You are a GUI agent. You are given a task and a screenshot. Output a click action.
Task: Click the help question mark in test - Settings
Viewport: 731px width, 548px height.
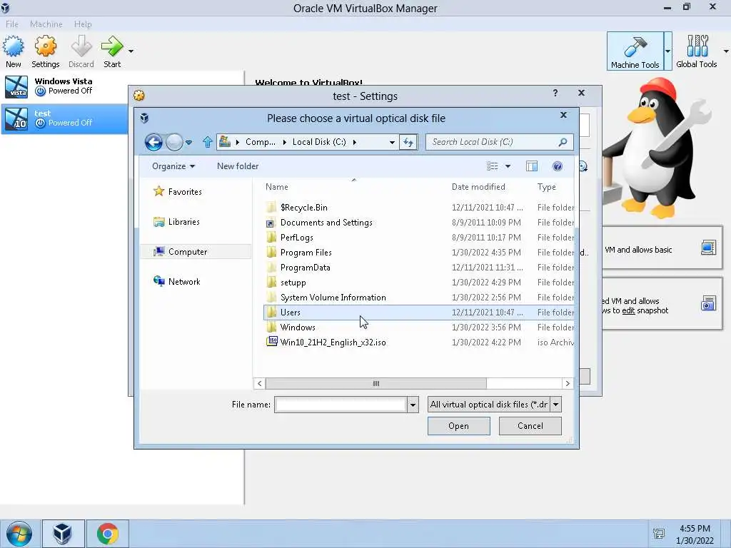pyautogui.click(x=555, y=93)
